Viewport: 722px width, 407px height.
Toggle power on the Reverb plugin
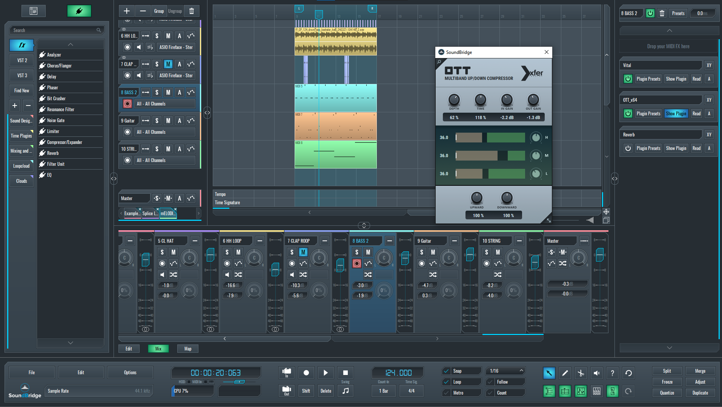pos(628,148)
